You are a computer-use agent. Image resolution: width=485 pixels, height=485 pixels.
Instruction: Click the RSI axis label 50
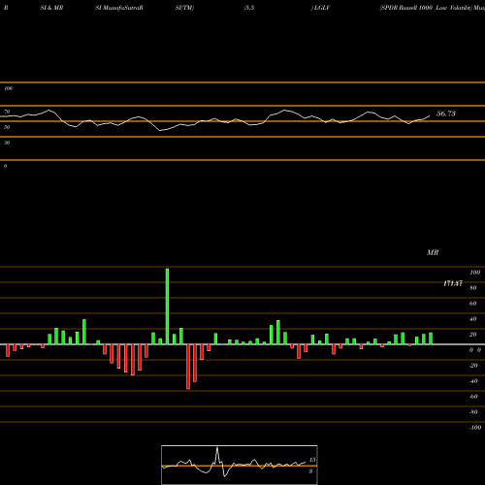[x=7, y=127]
